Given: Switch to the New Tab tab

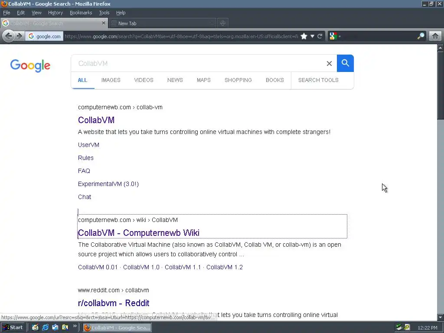Looking at the screenshot, I should coord(162,23).
